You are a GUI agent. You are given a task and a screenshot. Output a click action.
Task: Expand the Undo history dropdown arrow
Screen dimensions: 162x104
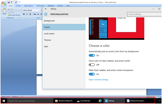click(x=13, y=2)
